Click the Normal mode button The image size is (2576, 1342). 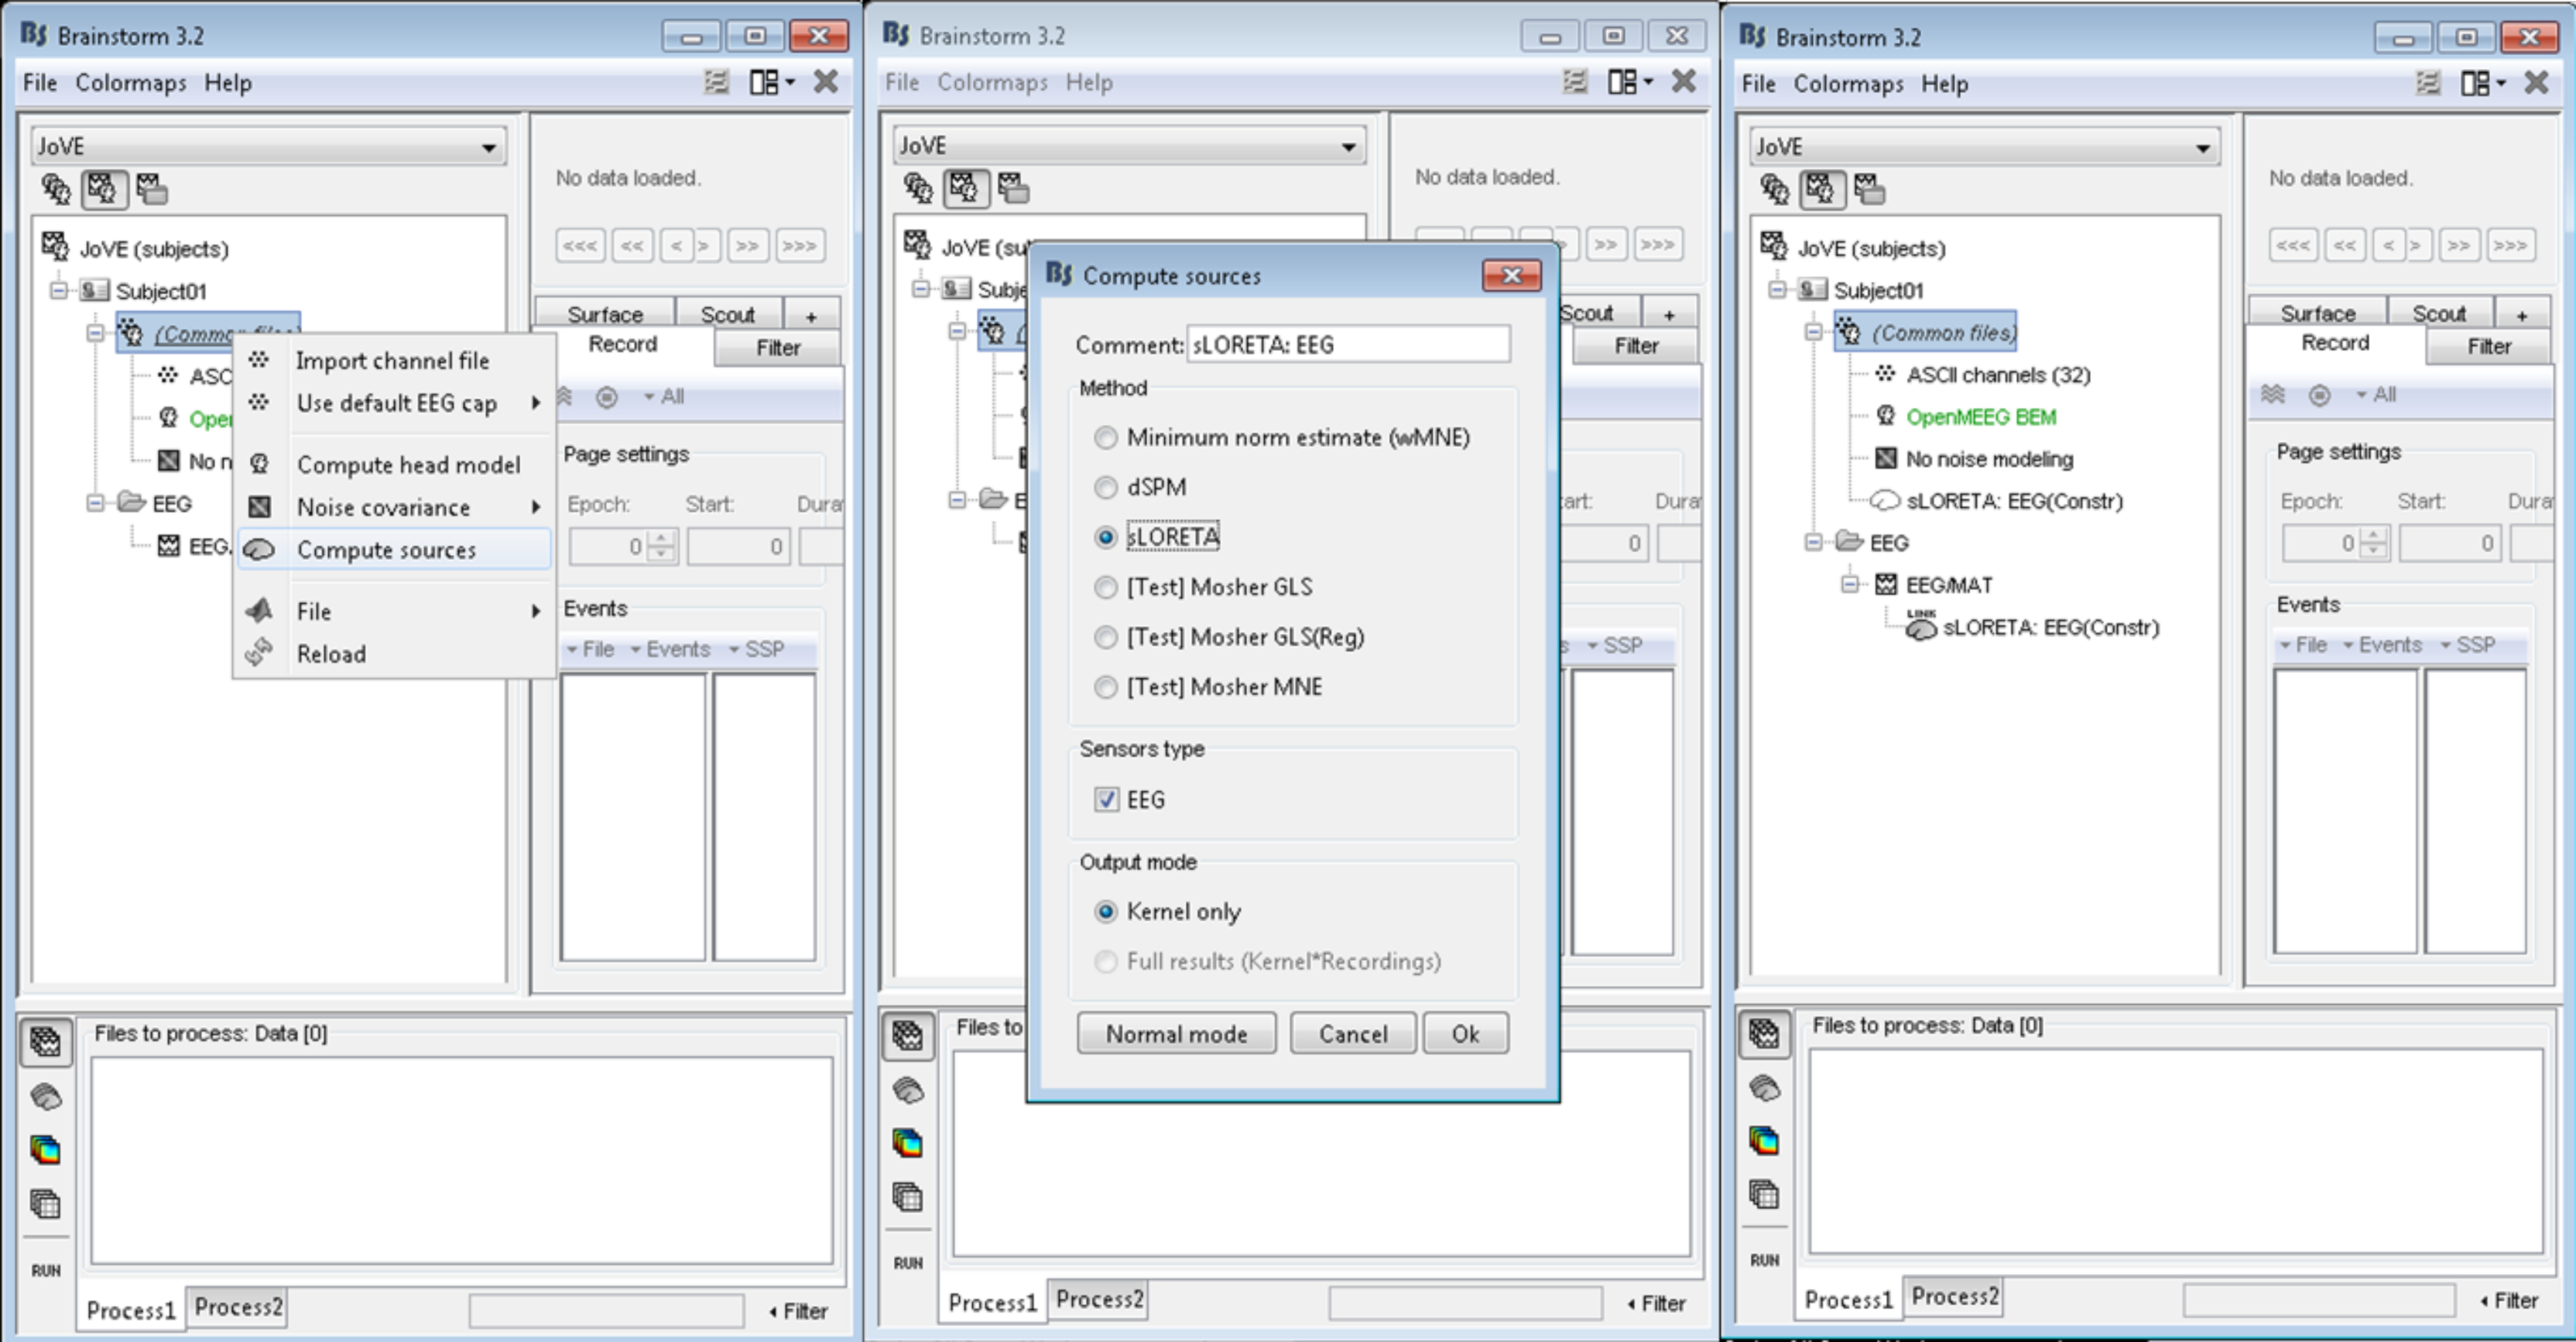coord(1176,1034)
